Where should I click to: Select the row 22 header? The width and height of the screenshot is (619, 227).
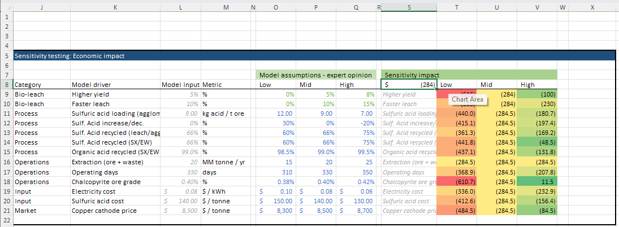point(6,220)
